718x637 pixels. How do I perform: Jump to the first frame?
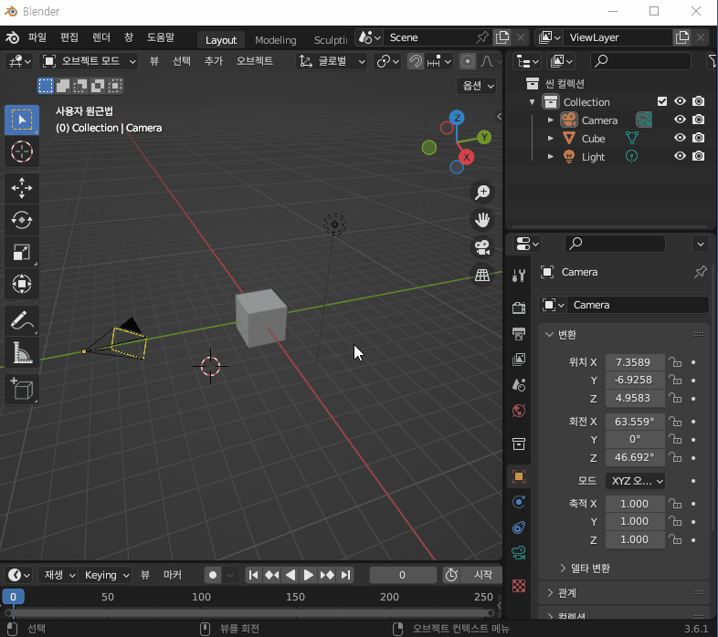(253, 575)
